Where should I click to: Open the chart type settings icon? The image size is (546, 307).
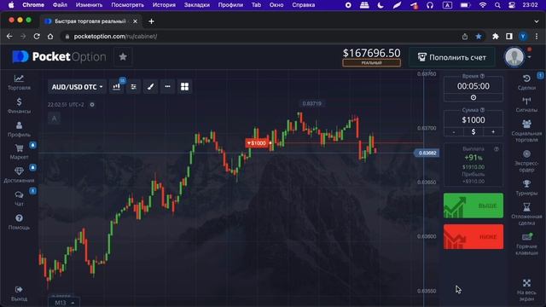tap(116, 87)
